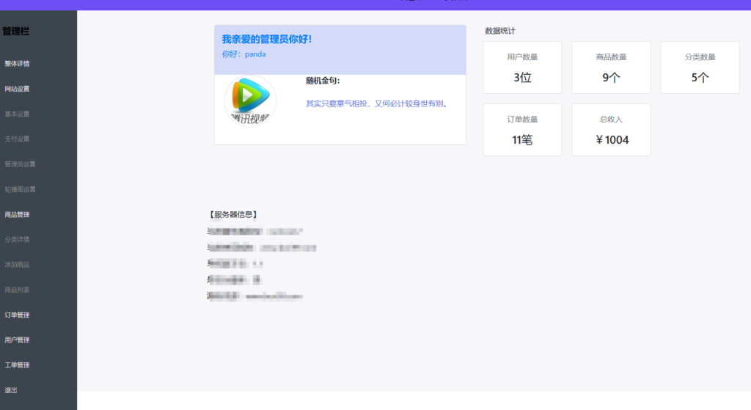The width and height of the screenshot is (751, 410).
Task: Expand the 网站设置 sidebar section
Action: pos(18,89)
